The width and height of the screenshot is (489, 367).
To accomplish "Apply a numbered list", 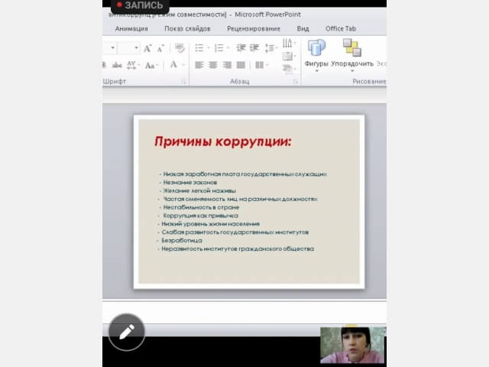I will [219, 48].
